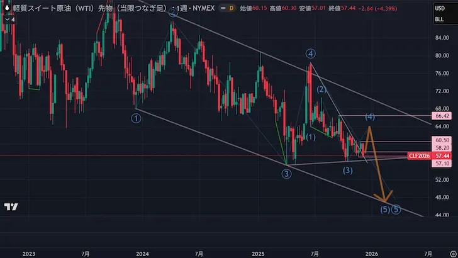Click the 57.10 price level label
The width and height of the screenshot is (458, 258).
point(442,163)
